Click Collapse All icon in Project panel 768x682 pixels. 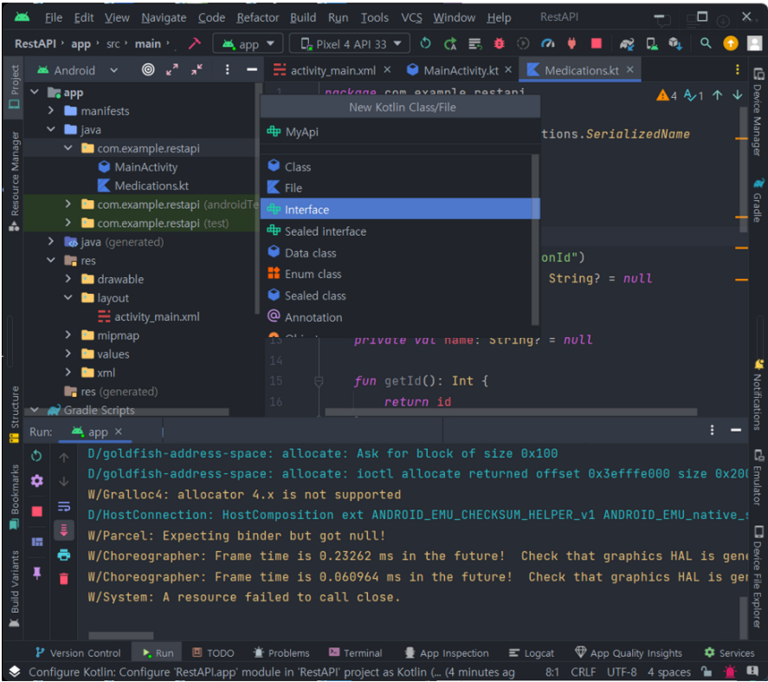197,69
